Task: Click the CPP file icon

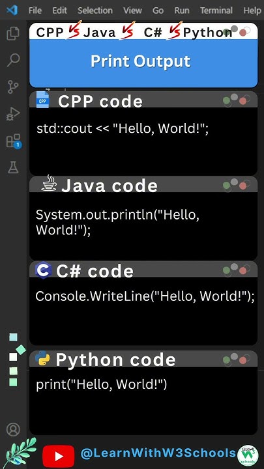Action: 42,100
